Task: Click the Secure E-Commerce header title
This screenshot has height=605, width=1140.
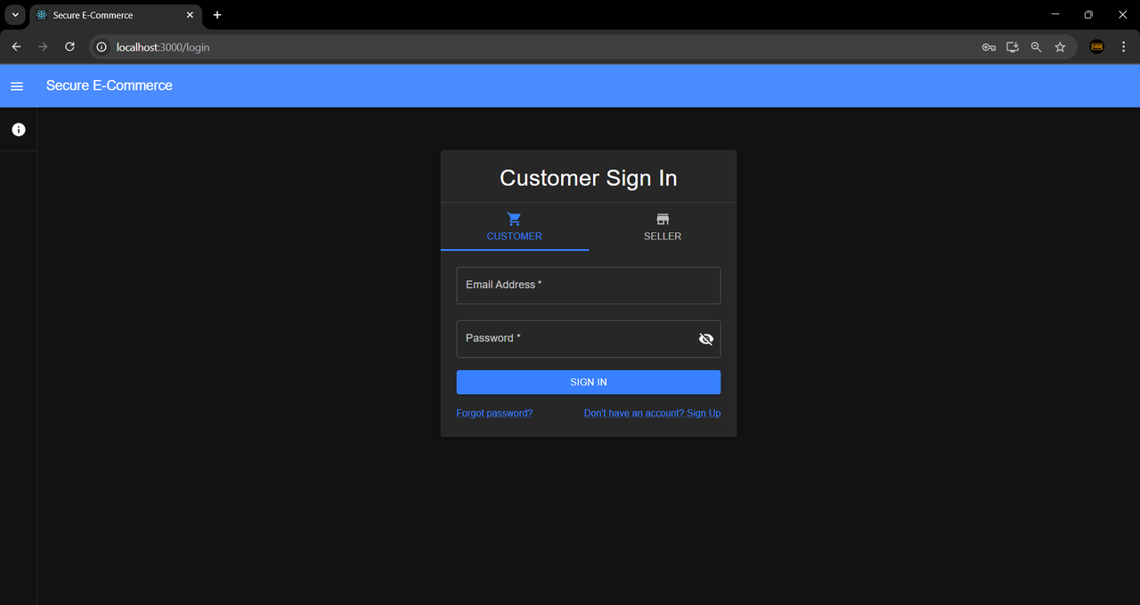Action: 110,85
